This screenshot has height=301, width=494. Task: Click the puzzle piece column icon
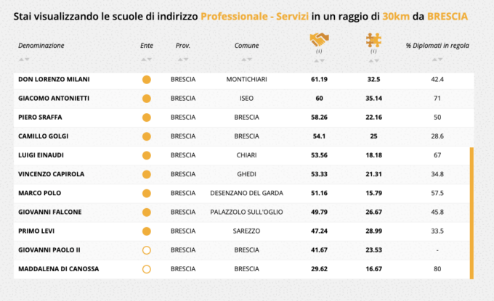click(373, 41)
